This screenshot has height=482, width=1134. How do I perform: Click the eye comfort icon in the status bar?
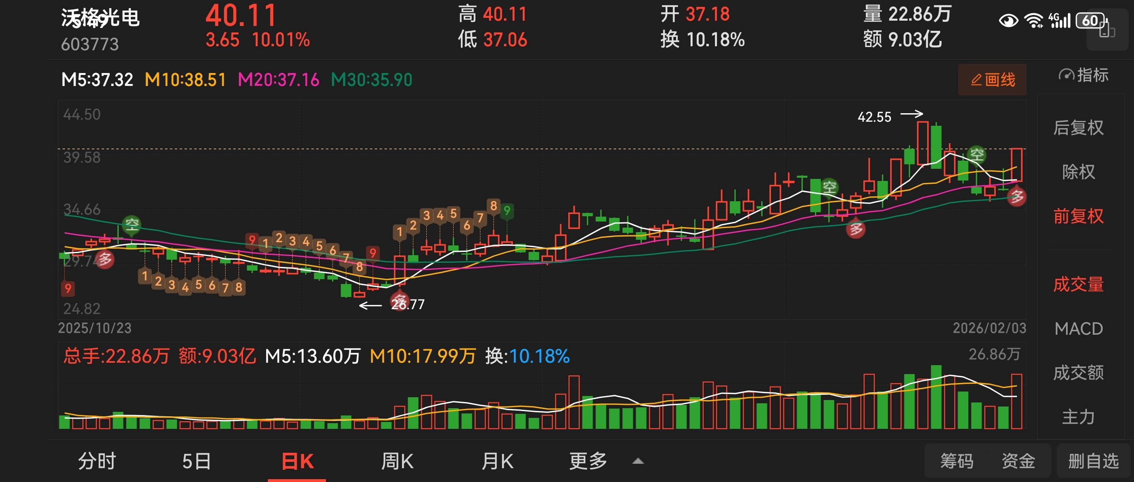[x=1008, y=21]
